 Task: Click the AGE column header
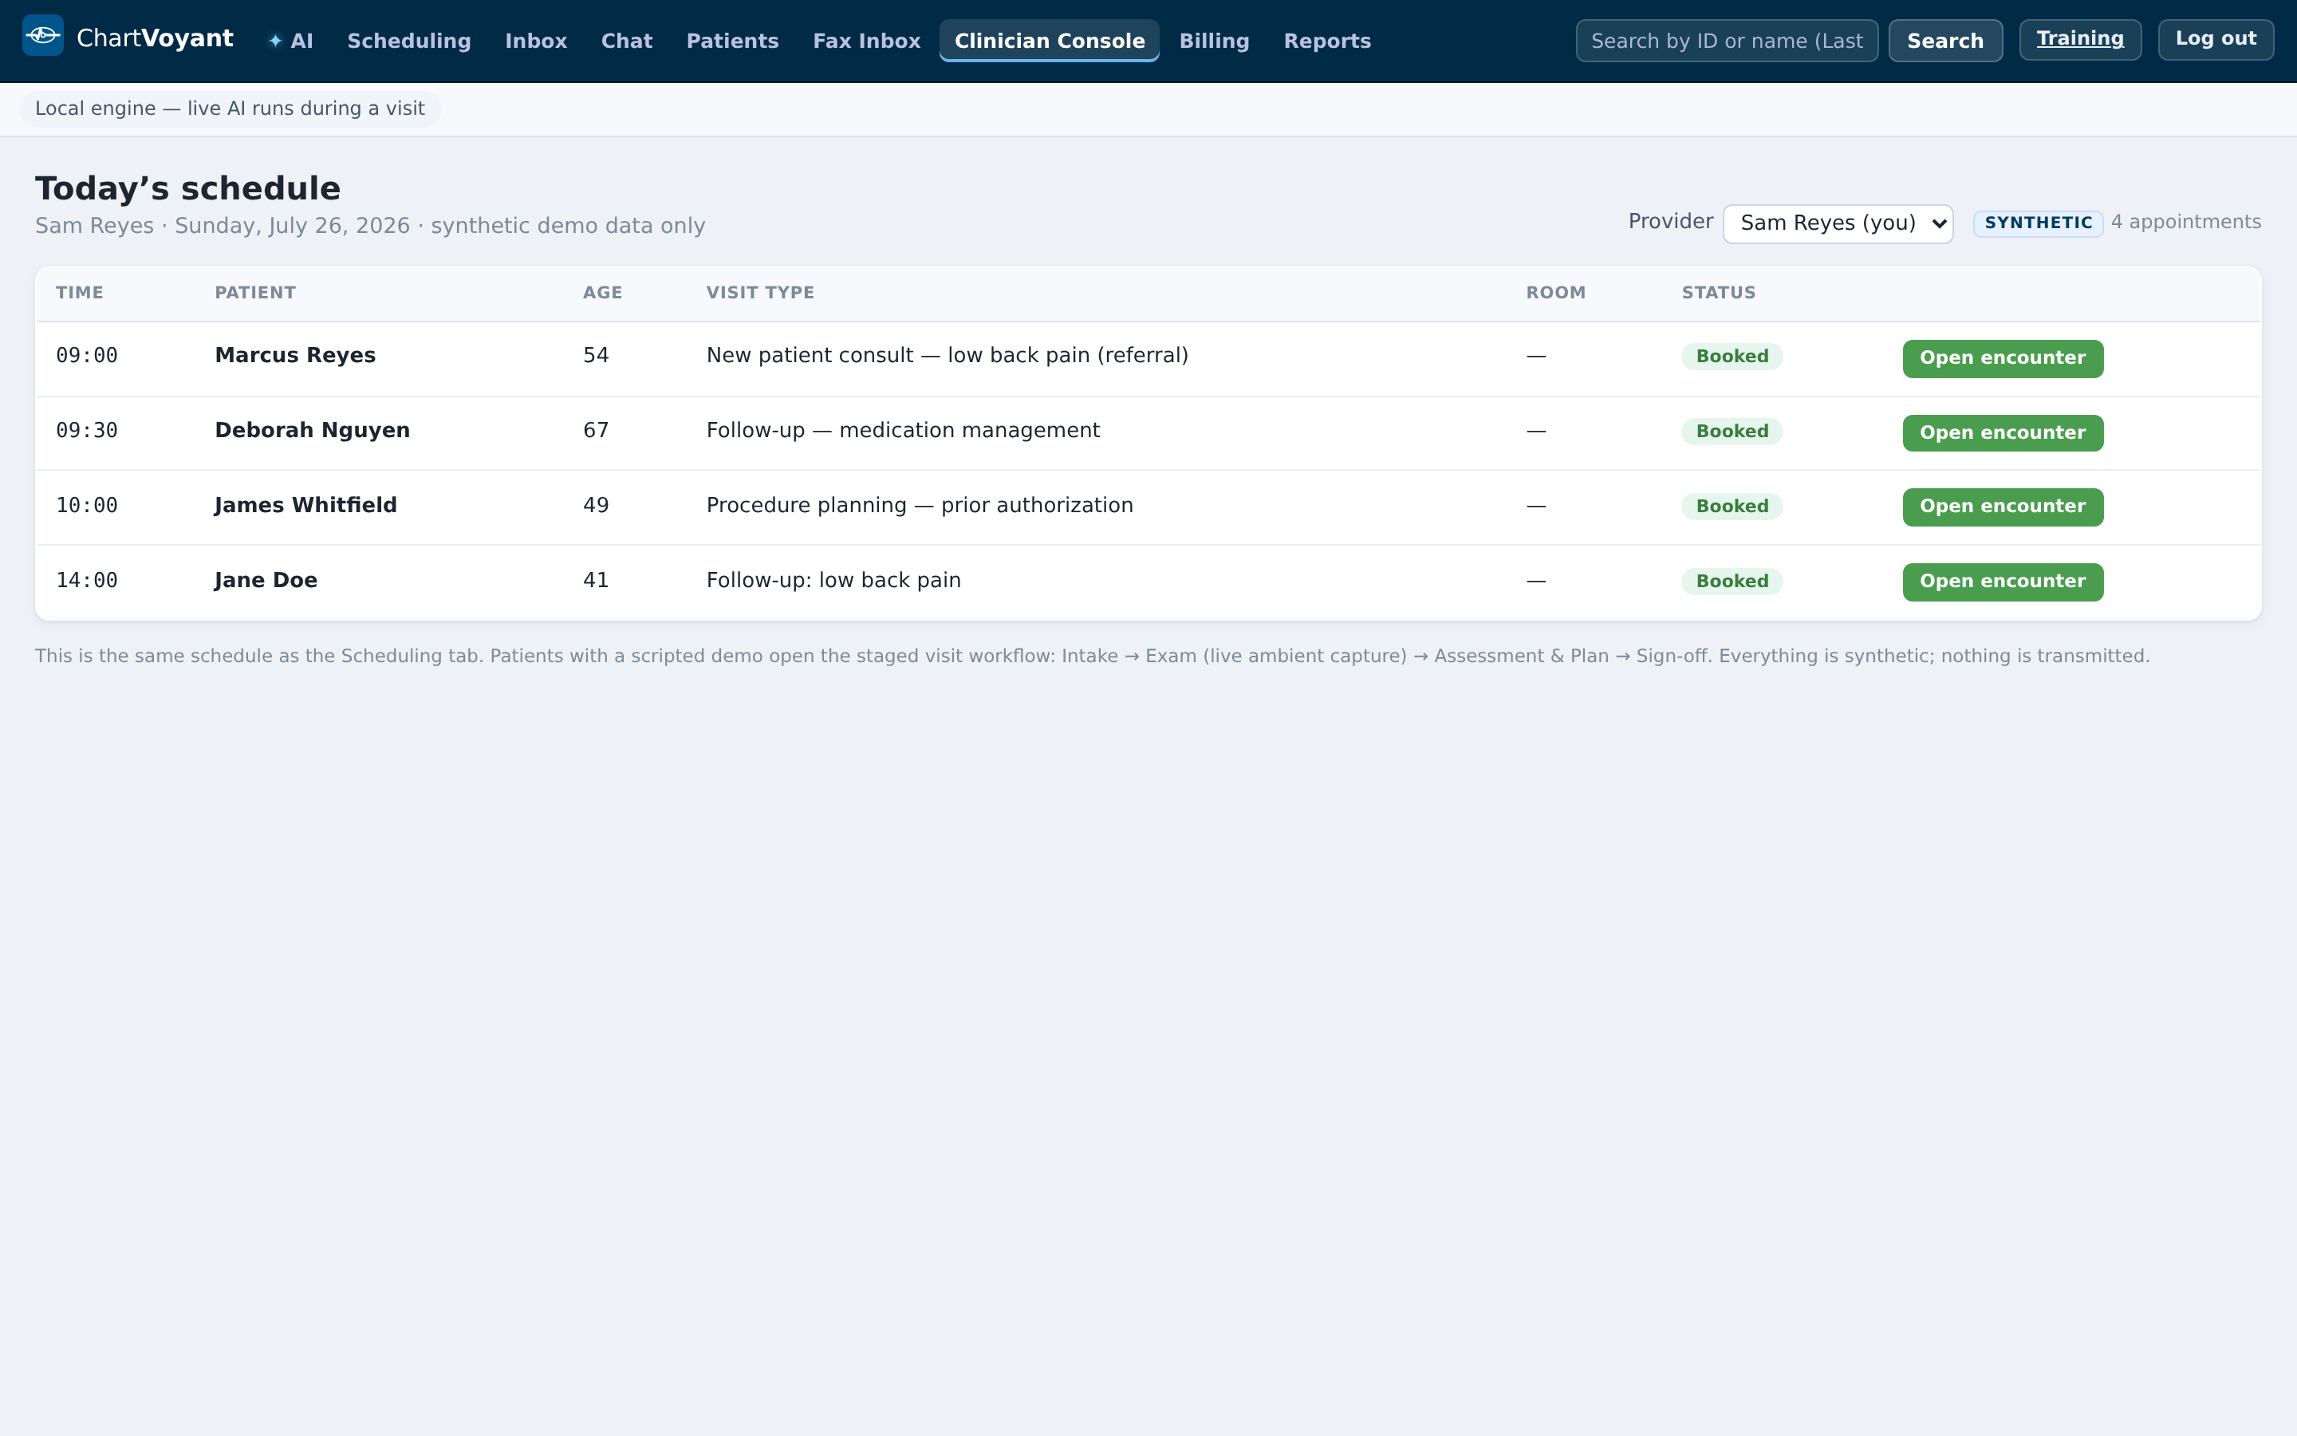pos(603,293)
